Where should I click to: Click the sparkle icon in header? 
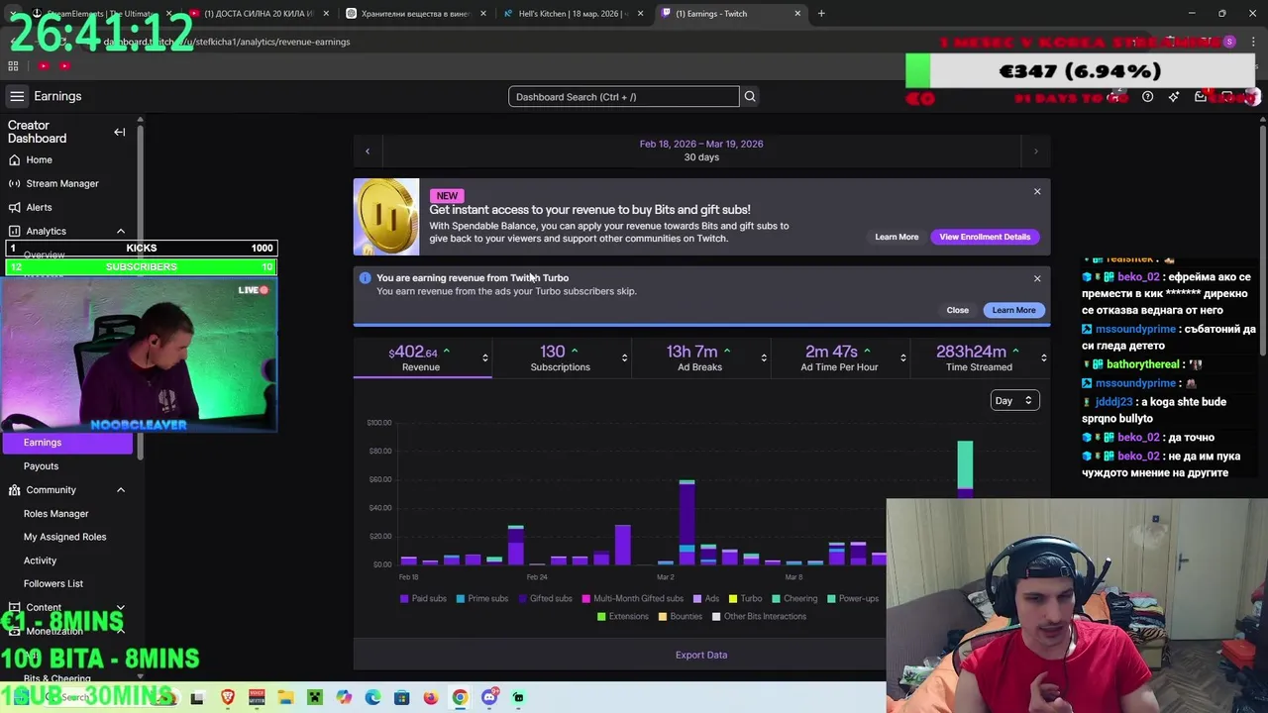1174,96
